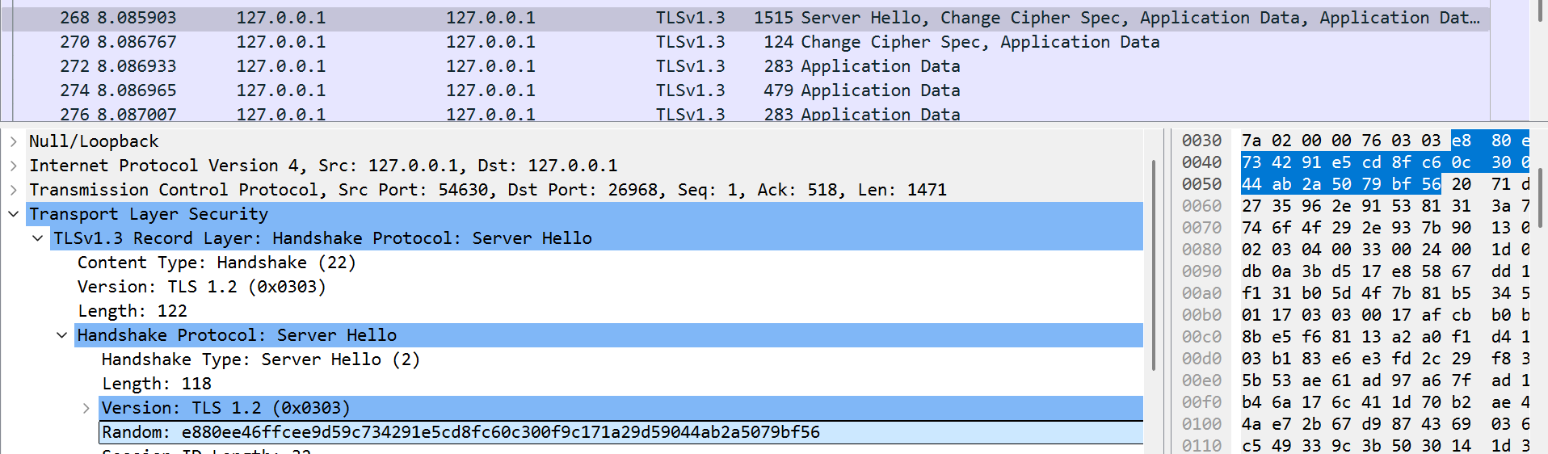Expand the Internet Protocol Version 4 node
The width and height of the screenshot is (1548, 454).
[x=13, y=166]
